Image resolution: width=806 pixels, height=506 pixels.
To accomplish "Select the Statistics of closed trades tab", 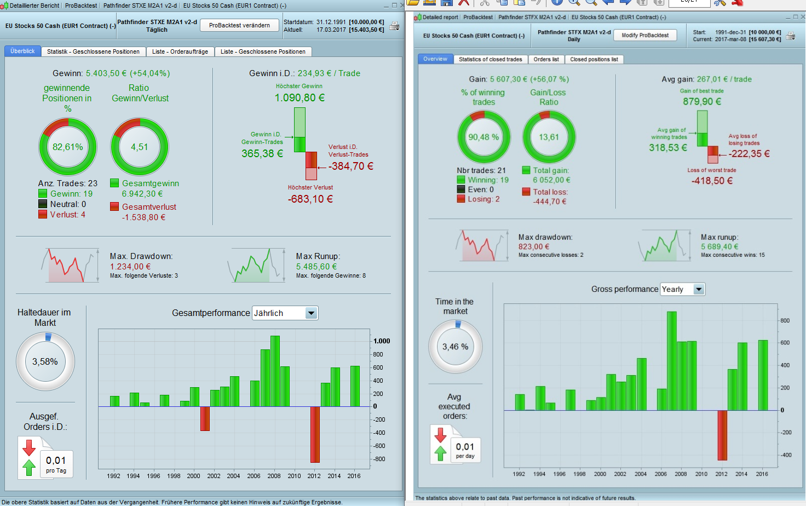I will pos(491,59).
